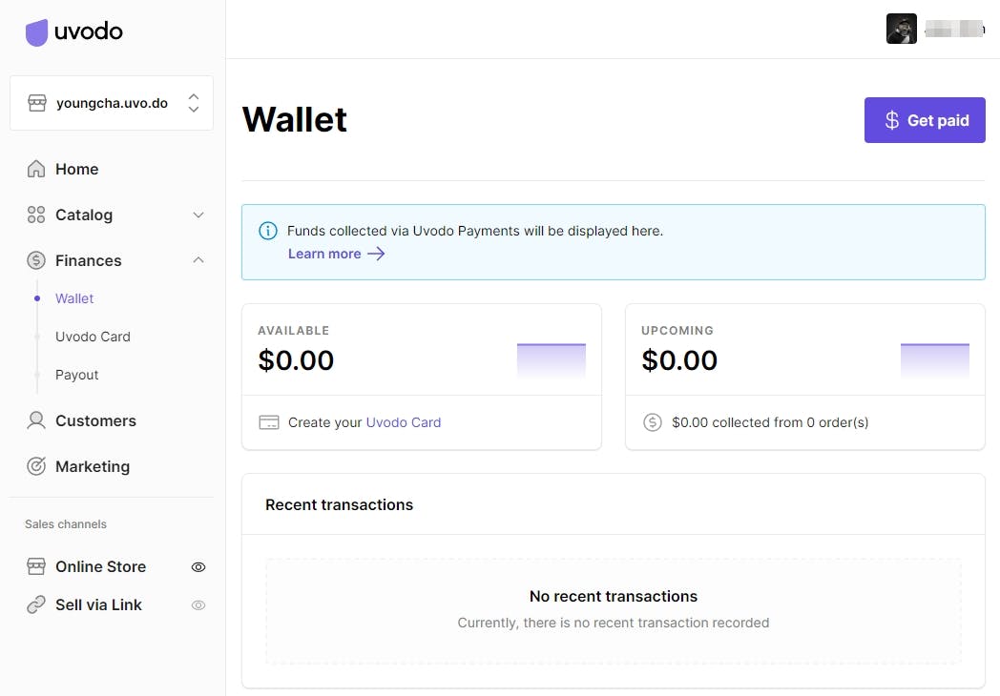
Task: Click the Uvodo Card link in Available
Action: [x=404, y=422]
